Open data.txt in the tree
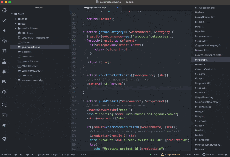The height and width of the screenshot is (157, 230). tap(26, 43)
